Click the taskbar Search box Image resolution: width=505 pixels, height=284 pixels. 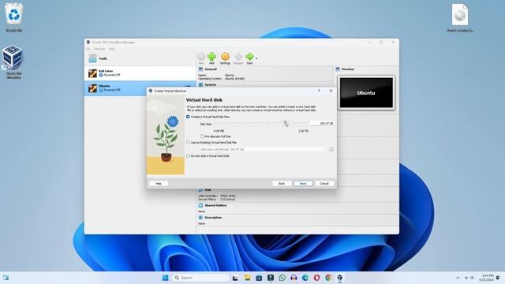pos(200,278)
